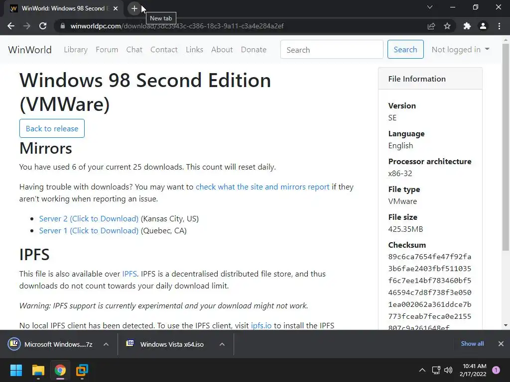Open the About nav item
Viewport: 510px width, 382px height.
[222, 50]
